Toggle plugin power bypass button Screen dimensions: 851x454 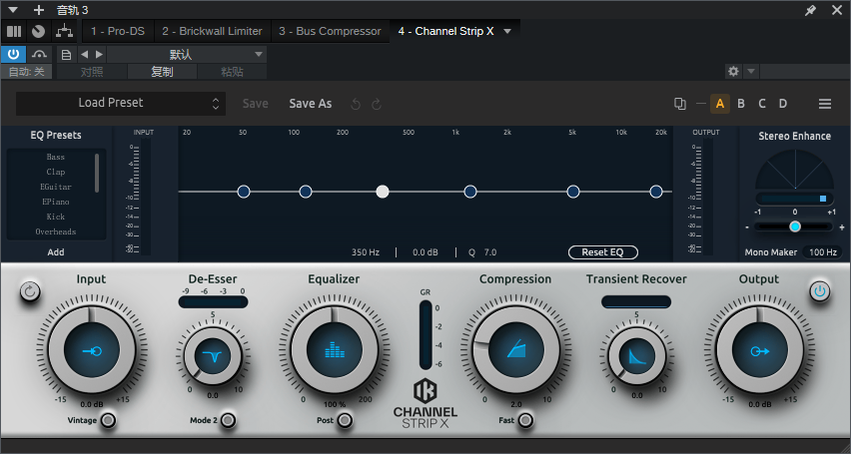pos(14,54)
